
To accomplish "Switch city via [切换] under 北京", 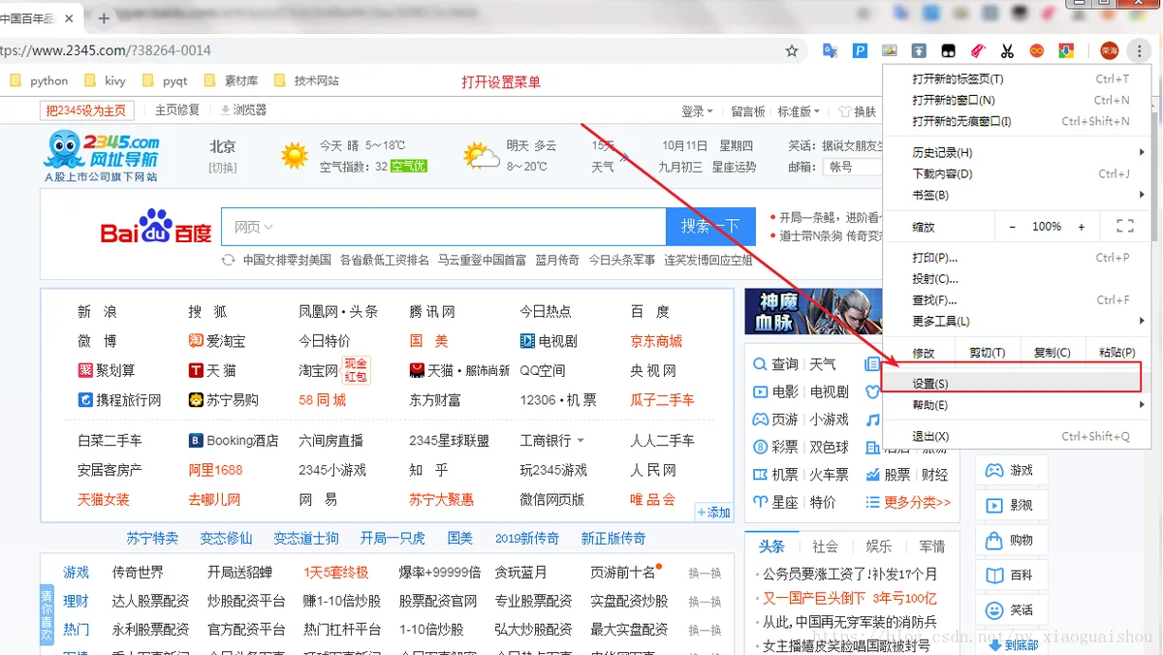I will (223, 168).
